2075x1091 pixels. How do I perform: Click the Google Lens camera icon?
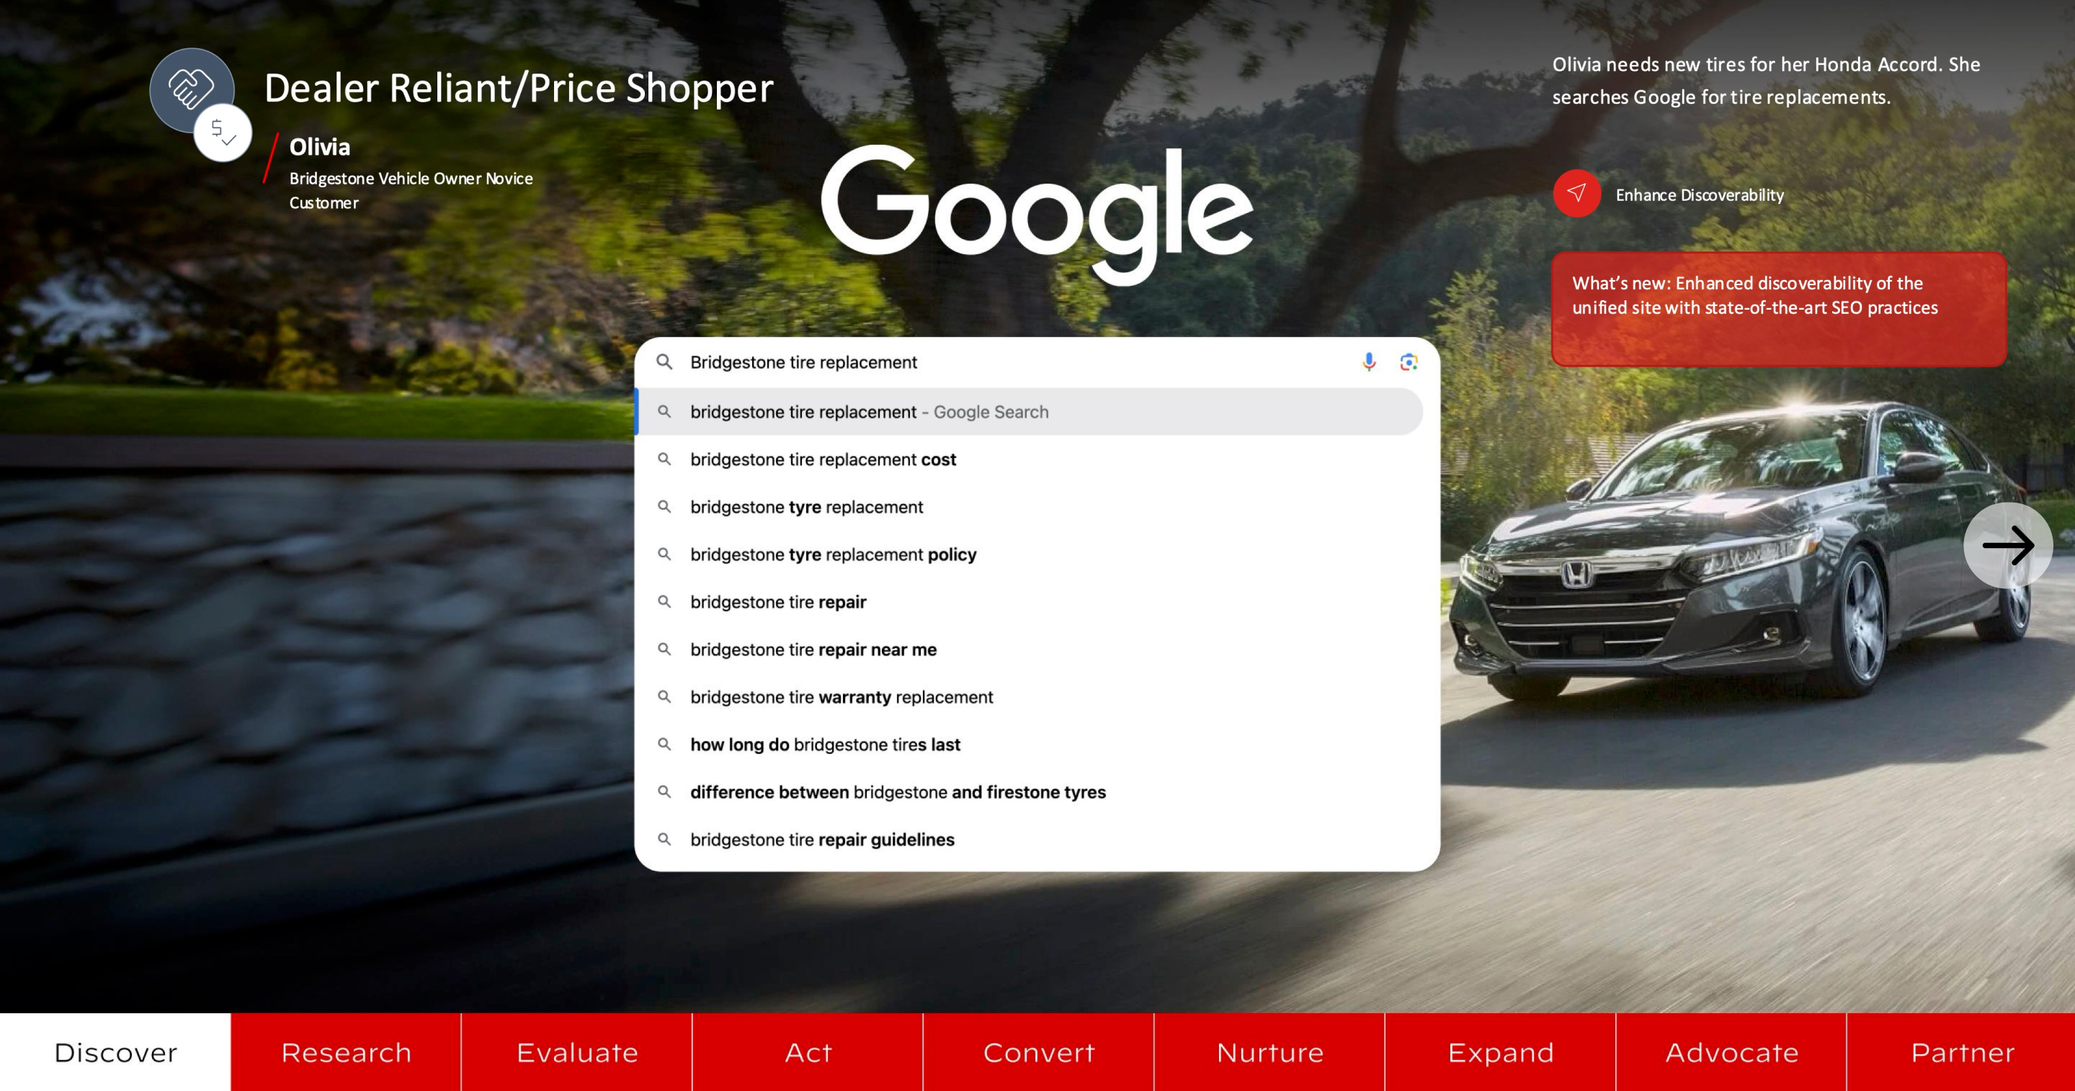(x=1408, y=362)
